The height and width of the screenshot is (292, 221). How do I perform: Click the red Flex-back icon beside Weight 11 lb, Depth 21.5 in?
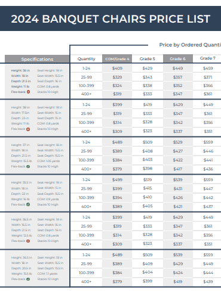coord(28,92)
